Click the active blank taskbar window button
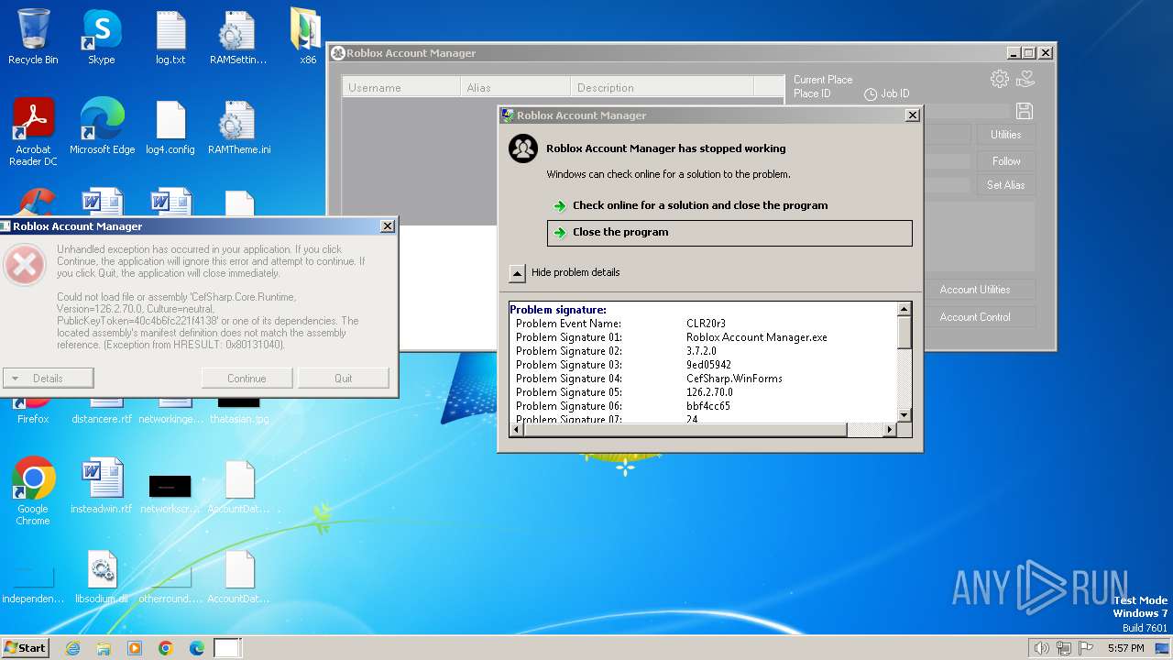 coord(227,648)
